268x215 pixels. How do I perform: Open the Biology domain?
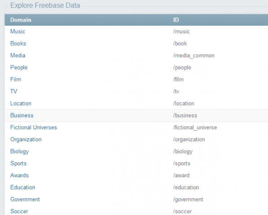(x=19, y=151)
